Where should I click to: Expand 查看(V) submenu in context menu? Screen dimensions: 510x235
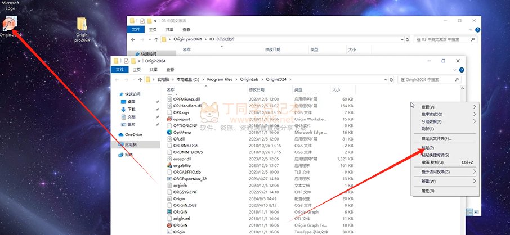pyautogui.click(x=475, y=107)
